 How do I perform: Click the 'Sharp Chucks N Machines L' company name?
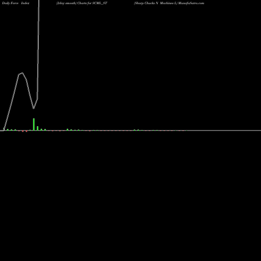(x=156, y=3)
